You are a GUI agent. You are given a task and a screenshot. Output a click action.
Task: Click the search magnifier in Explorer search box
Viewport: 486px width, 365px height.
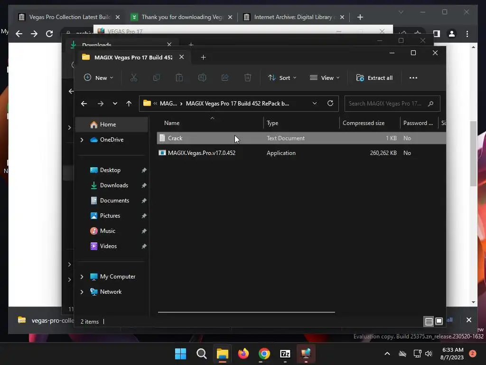[430, 104]
